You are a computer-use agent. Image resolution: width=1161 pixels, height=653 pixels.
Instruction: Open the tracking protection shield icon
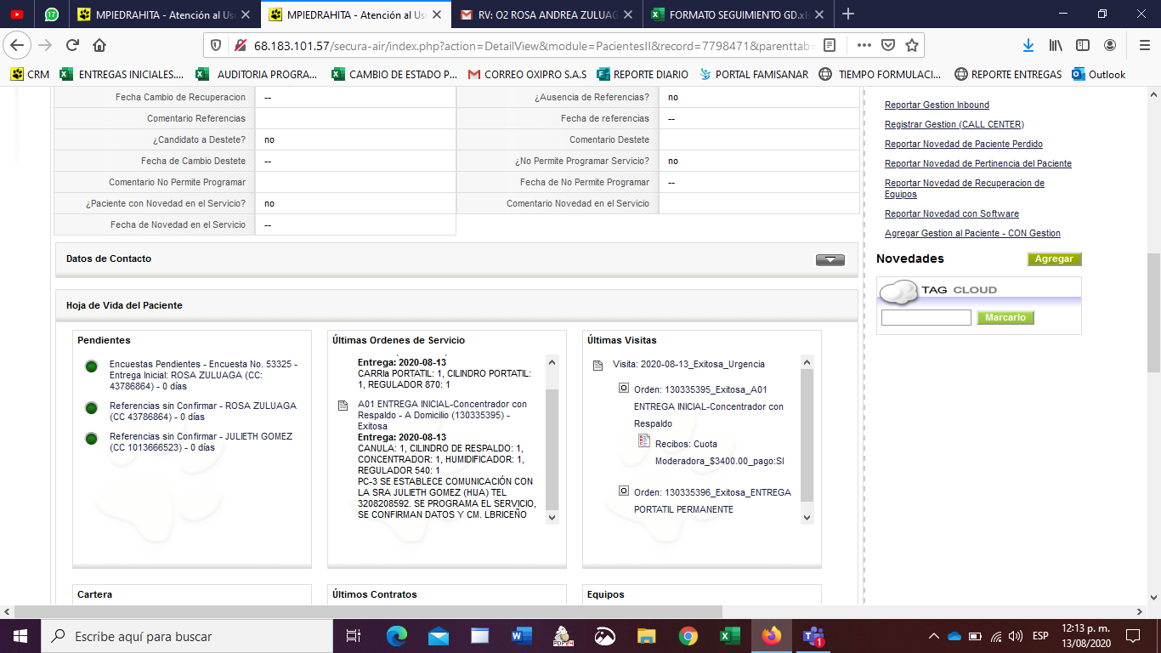tap(216, 45)
